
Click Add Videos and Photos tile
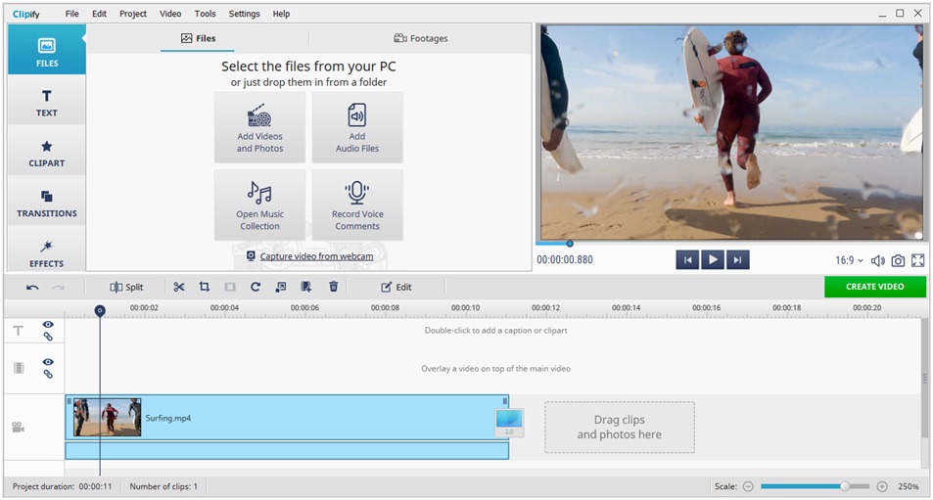[259, 127]
